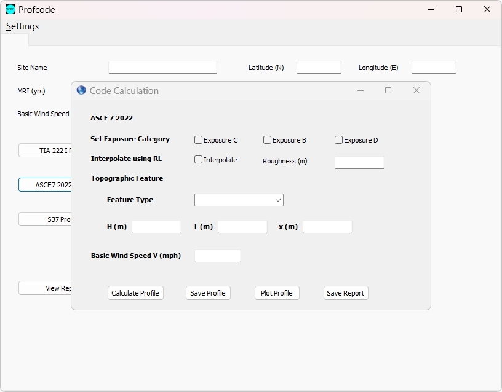Image resolution: width=502 pixels, height=392 pixels.
Task: Enable the Exposure C checkbox
Action: click(x=199, y=140)
